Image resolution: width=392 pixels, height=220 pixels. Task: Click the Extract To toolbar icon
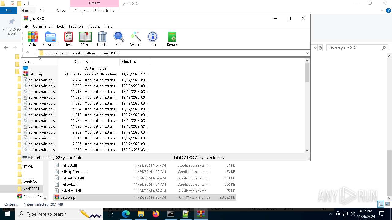[x=51, y=39]
